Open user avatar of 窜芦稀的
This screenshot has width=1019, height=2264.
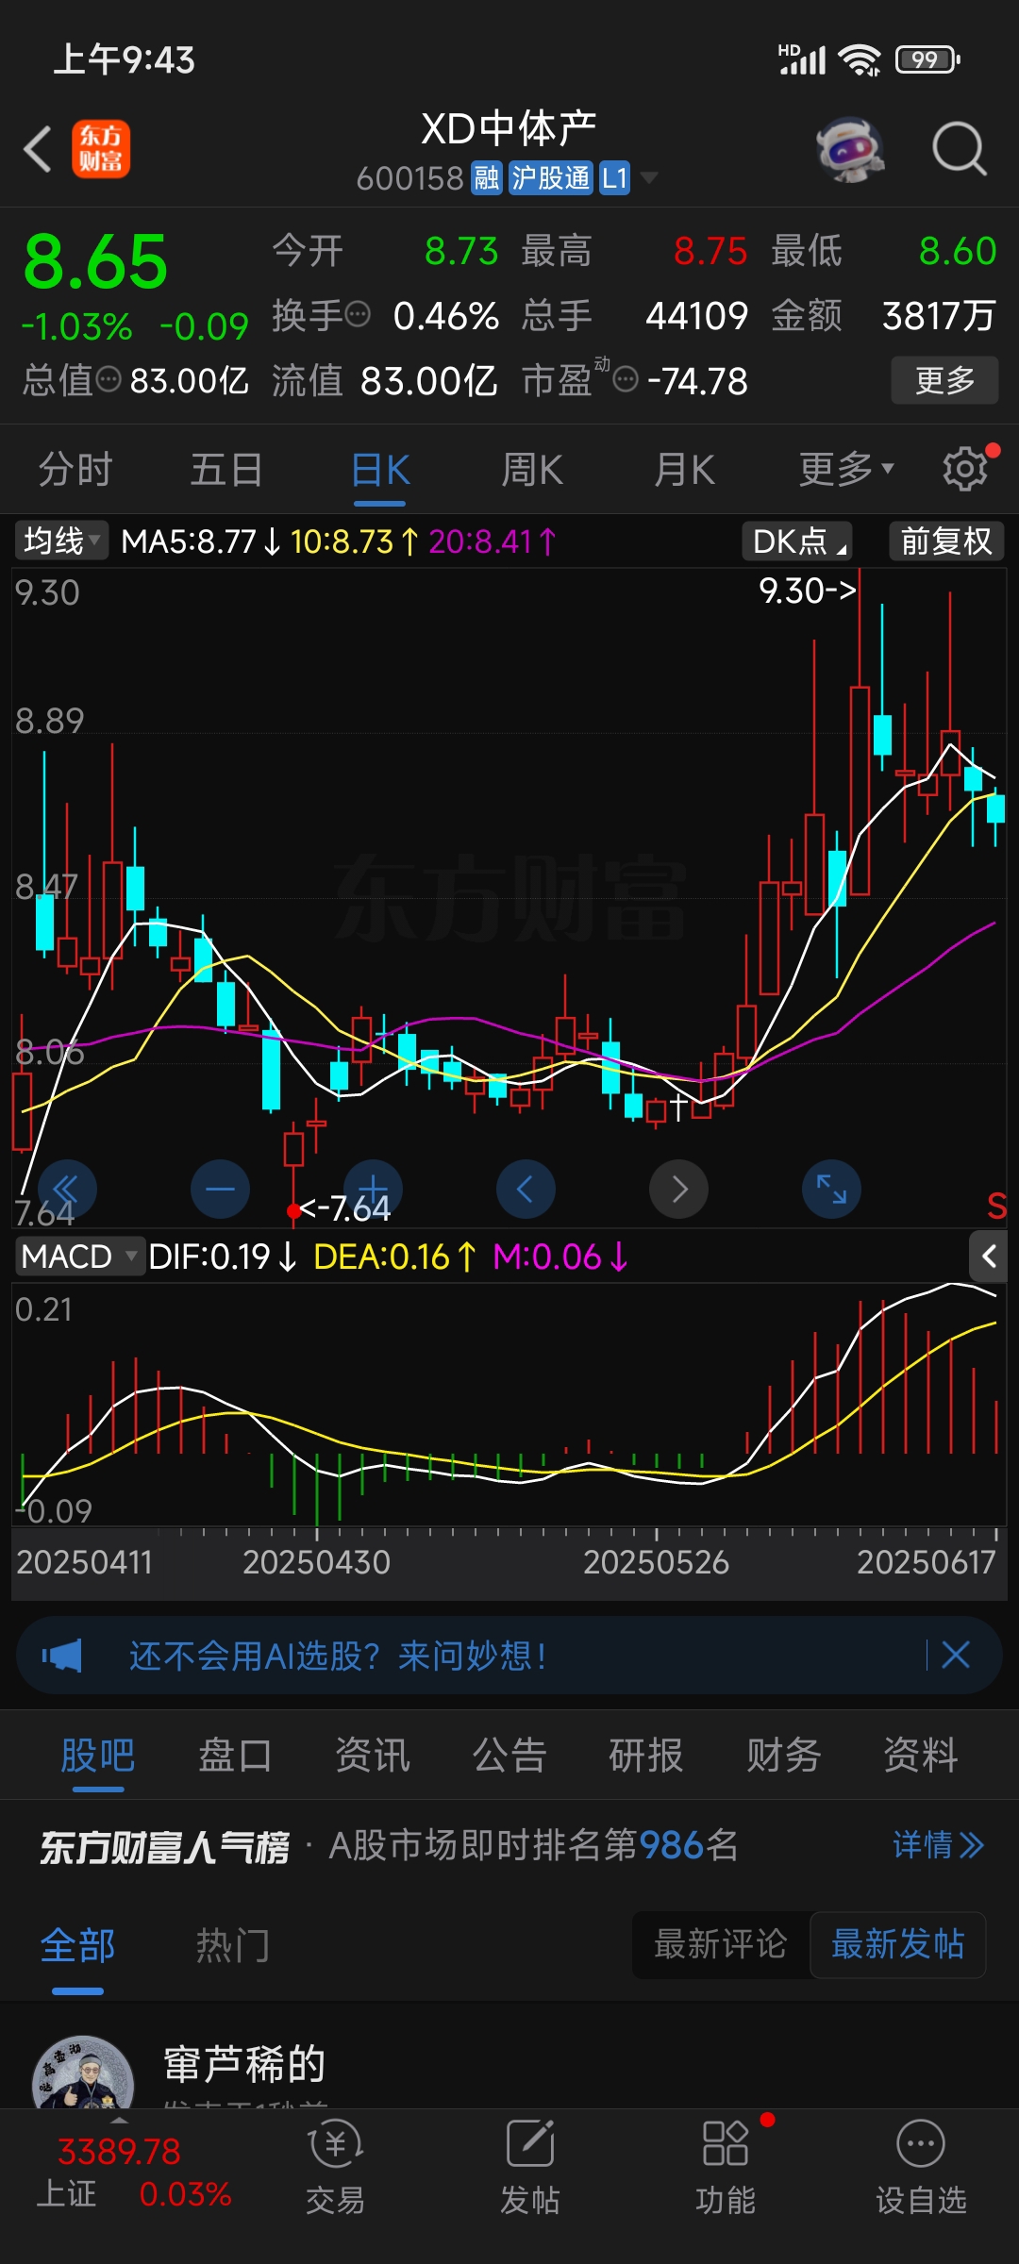[x=83, y=2072]
